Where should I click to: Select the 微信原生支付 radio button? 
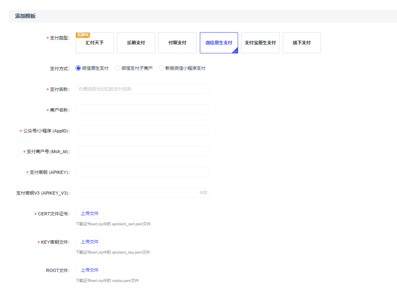tap(79, 68)
